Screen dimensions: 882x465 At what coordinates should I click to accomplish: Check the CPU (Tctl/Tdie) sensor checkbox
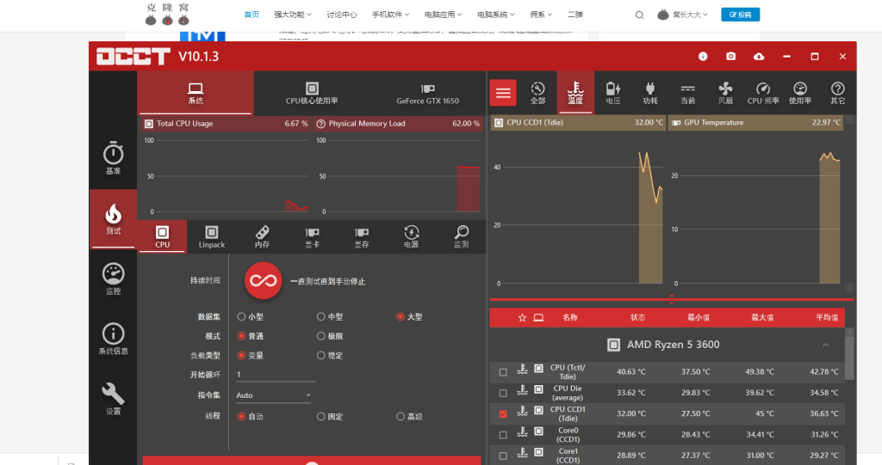[503, 372]
